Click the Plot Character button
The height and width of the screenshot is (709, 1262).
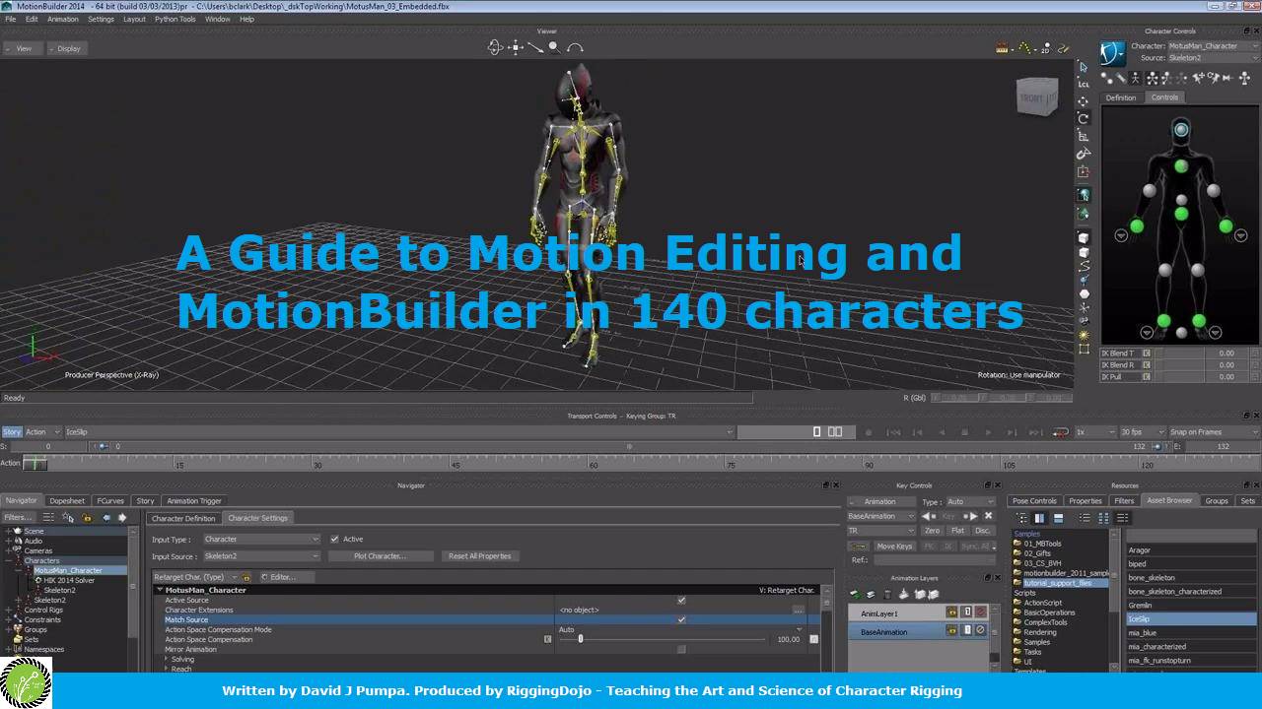pos(380,555)
